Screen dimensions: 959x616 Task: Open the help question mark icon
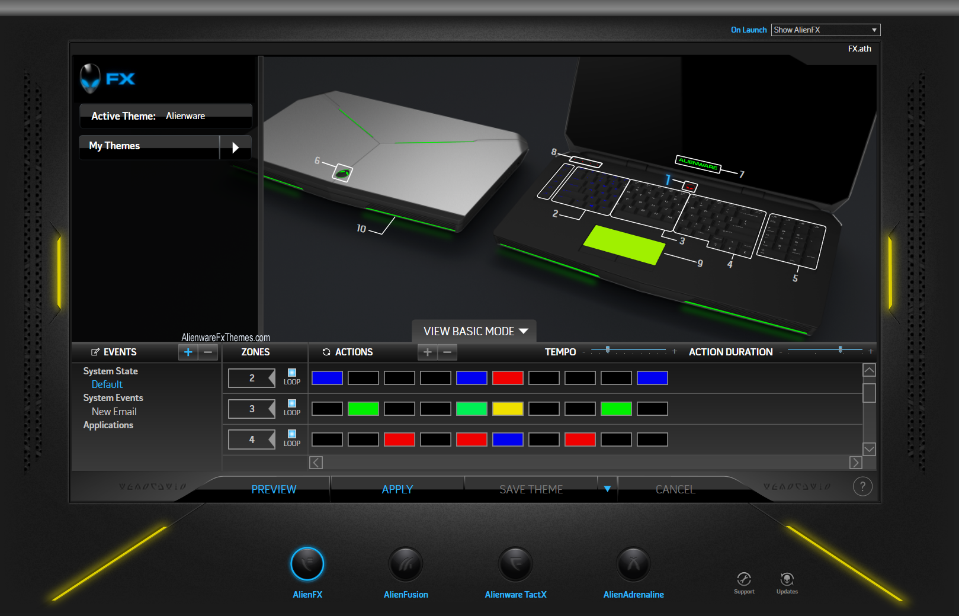pos(862,487)
